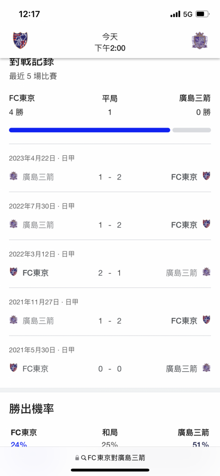
Task: Tap the FC東京 crest in 2023年4月22日 match
Action: (207, 177)
